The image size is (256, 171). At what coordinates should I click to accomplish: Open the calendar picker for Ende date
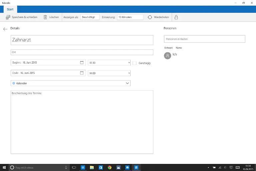tap(82, 73)
